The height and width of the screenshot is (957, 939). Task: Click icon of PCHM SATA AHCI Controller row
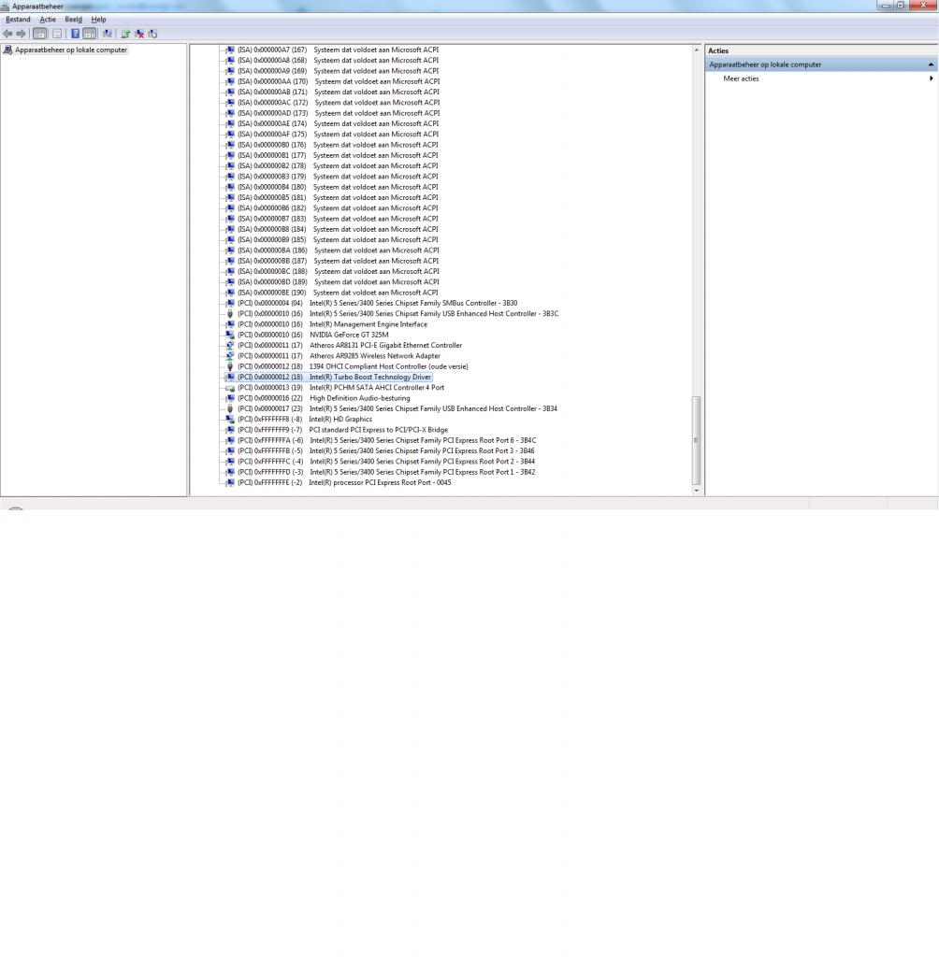click(230, 388)
